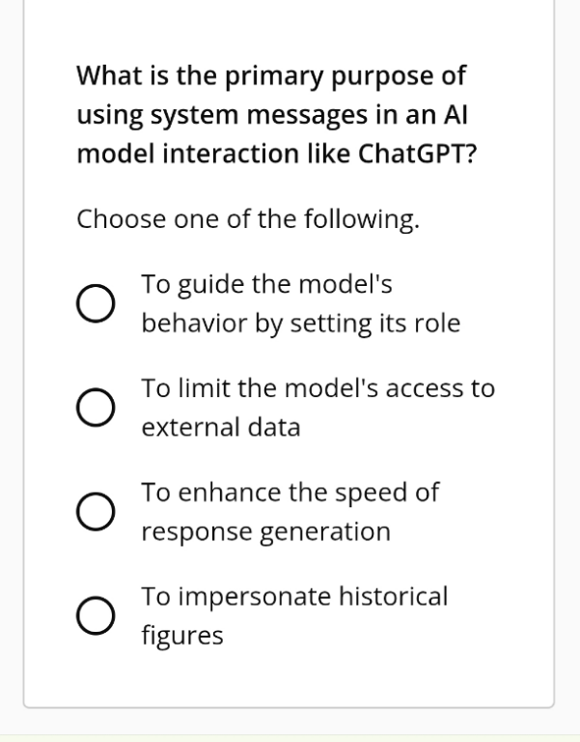Screen dimensions: 580x742
Task: Click the 'To impersonate historical' answer text
Action: click(x=294, y=597)
